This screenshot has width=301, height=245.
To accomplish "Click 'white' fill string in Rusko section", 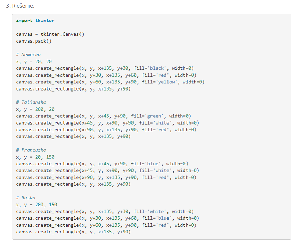I will [157, 211].
